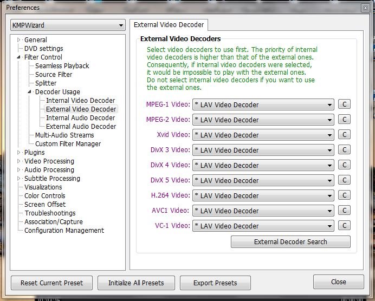Click Reset Current Preset button
The image size is (375, 301).
click(51, 283)
